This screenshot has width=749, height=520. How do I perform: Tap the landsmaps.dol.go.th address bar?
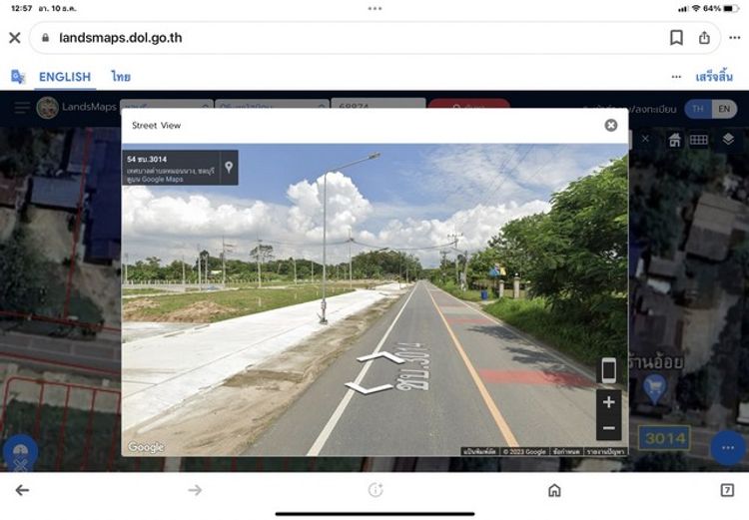[x=374, y=38]
